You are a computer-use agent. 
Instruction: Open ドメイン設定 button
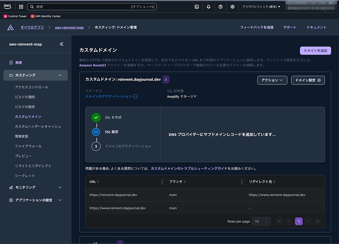point(308,80)
